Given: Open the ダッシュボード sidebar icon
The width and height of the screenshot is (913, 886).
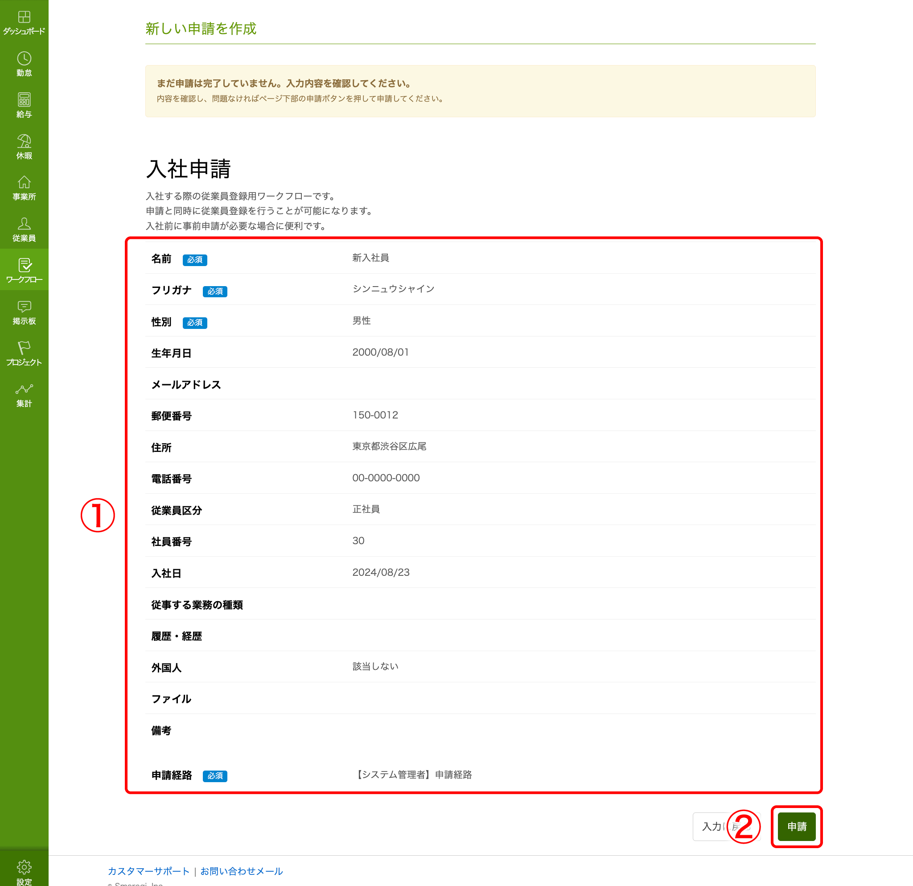Looking at the screenshot, I should pos(24,22).
